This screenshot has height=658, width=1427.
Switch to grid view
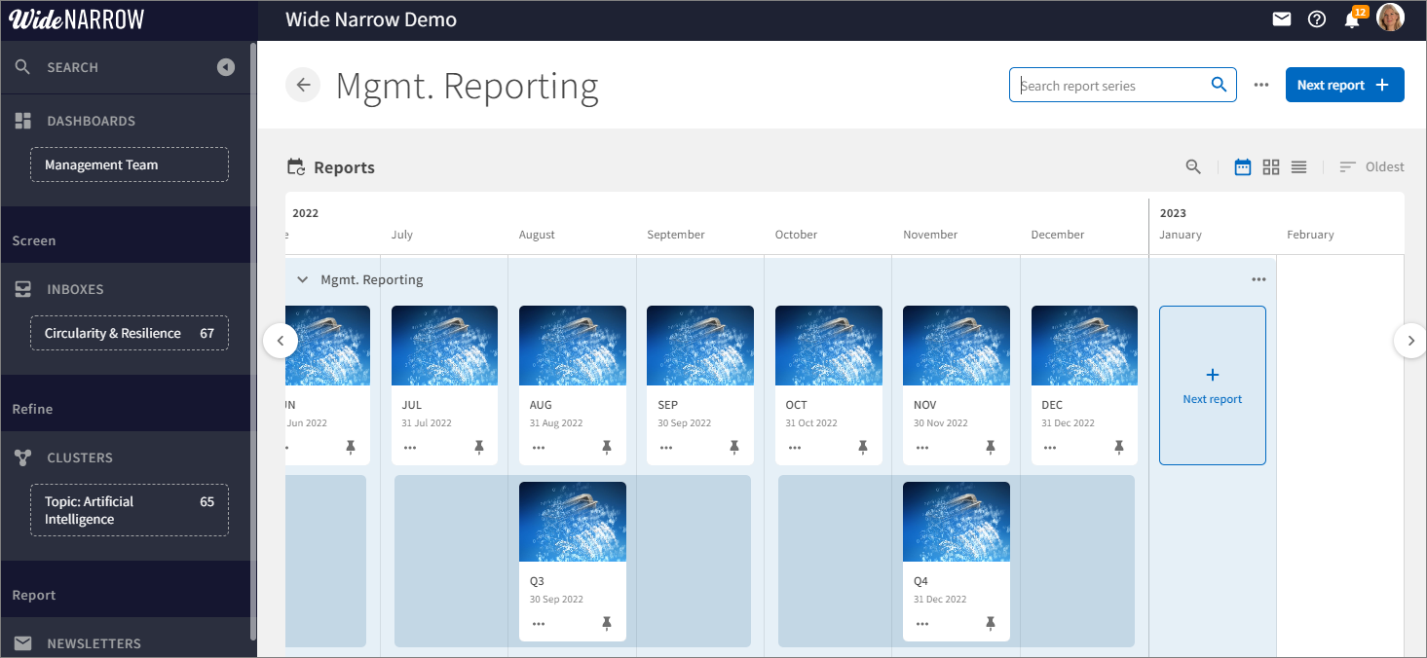1271,167
